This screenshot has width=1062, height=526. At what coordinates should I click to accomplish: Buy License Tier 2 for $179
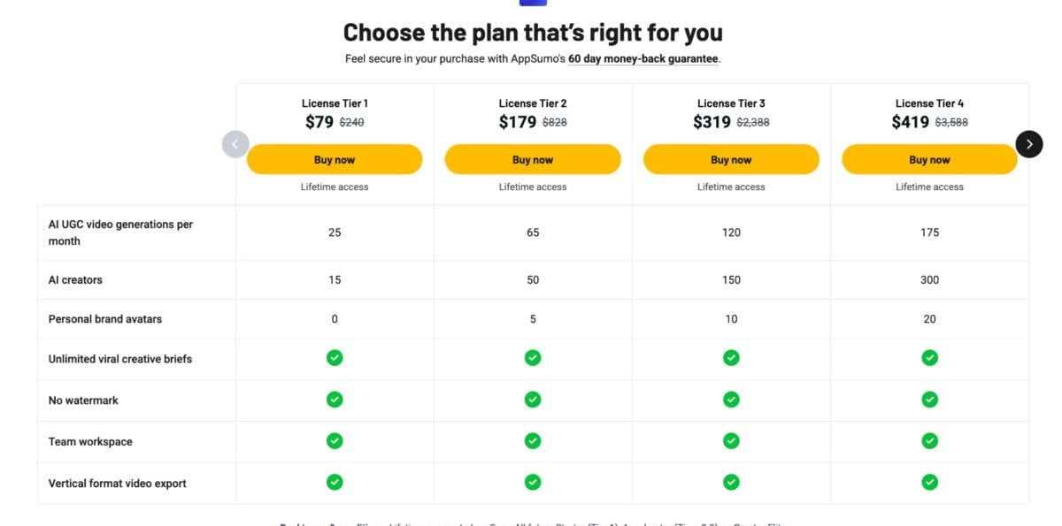(533, 159)
